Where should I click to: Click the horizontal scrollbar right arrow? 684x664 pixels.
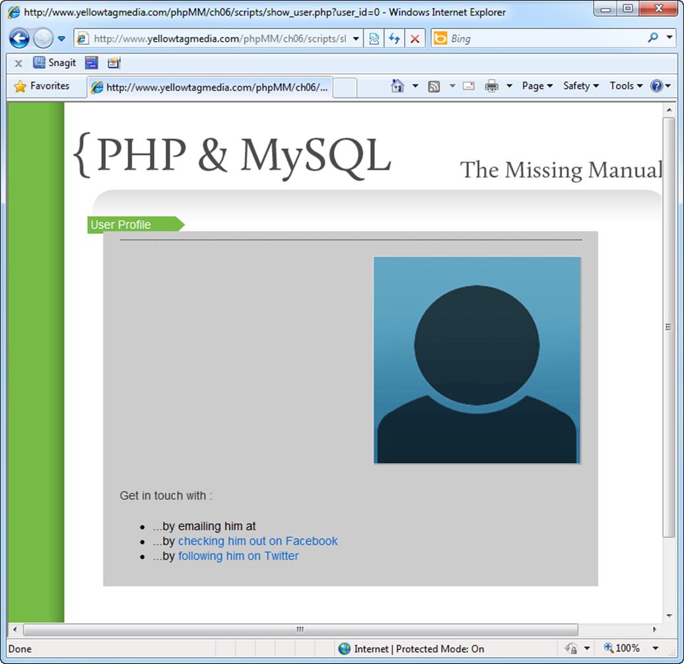(654, 630)
